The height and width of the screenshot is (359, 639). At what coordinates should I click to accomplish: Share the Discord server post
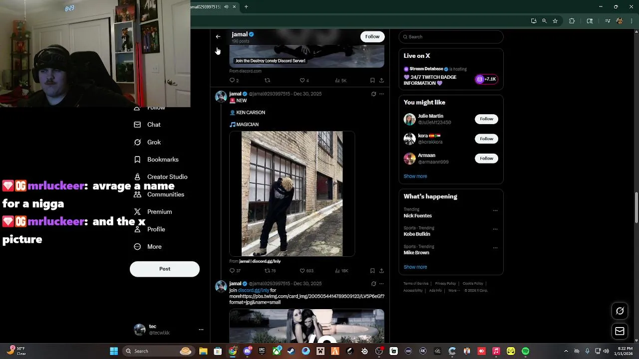(x=381, y=80)
